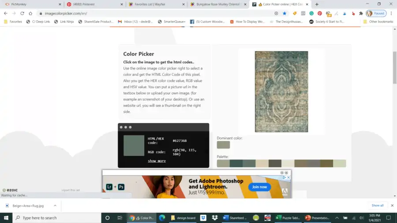Pick the dark teal palette swatch

(x=236, y=164)
